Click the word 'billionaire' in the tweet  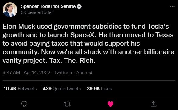pos(159,52)
